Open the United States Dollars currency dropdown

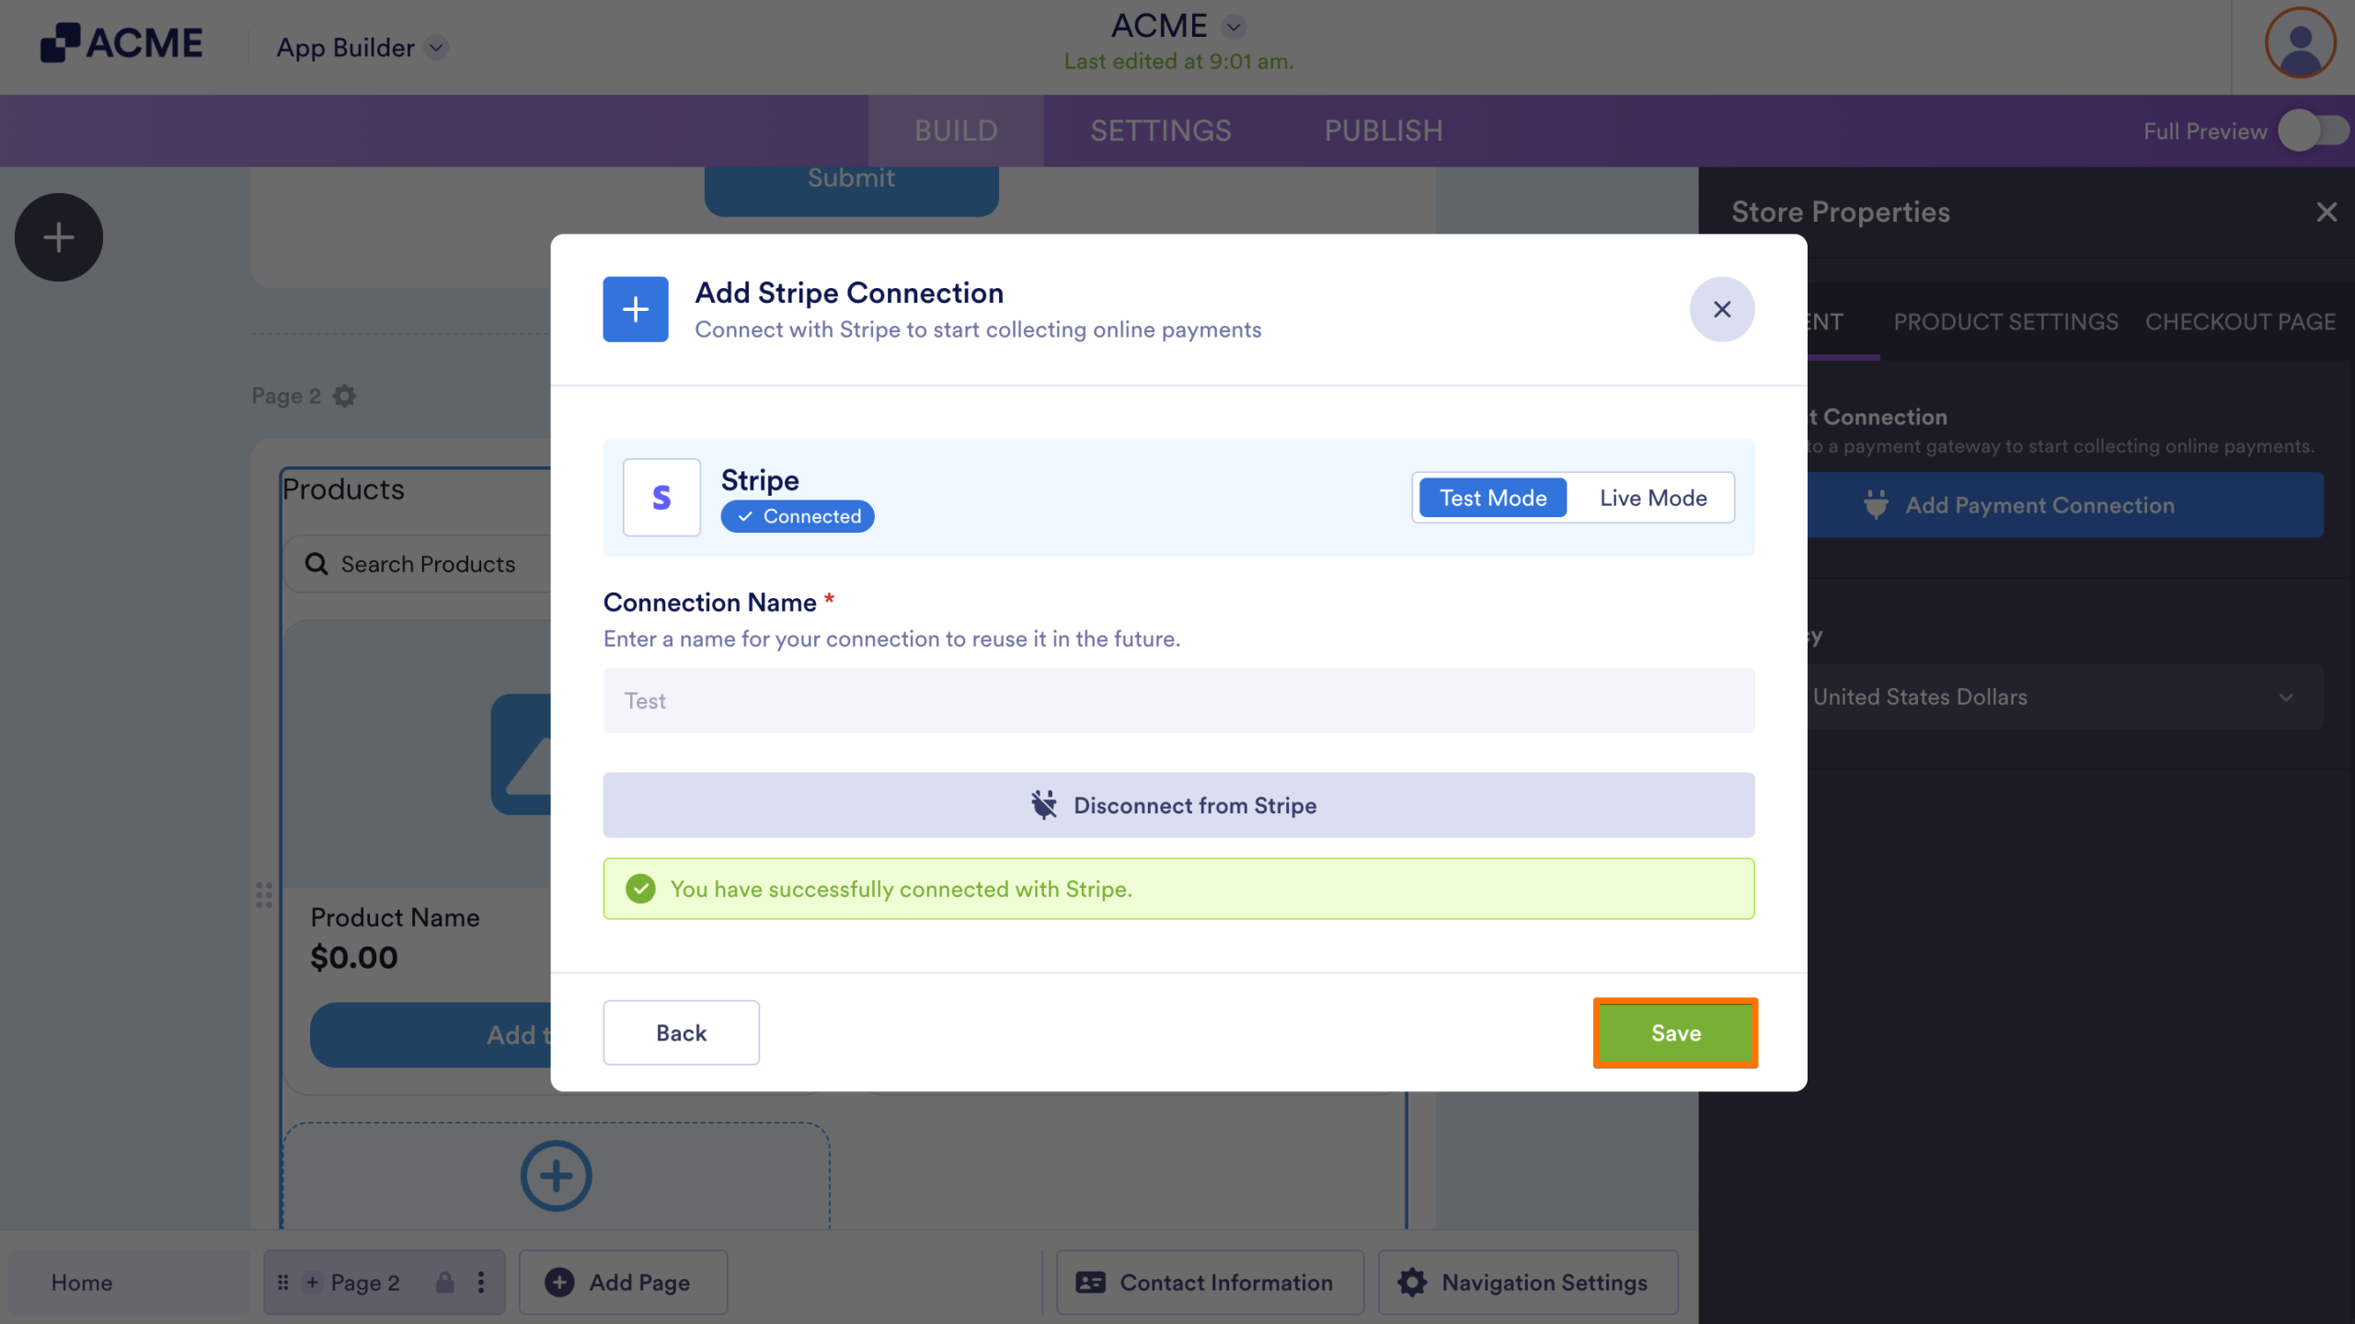pyautogui.click(x=2065, y=697)
